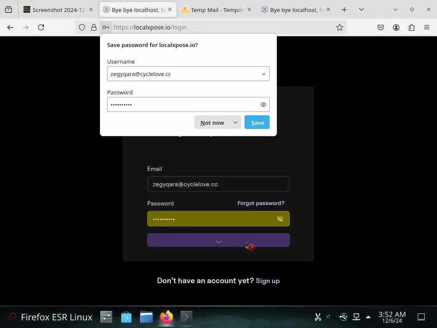
Task: Open the Debian application launcher
Action: (12, 317)
